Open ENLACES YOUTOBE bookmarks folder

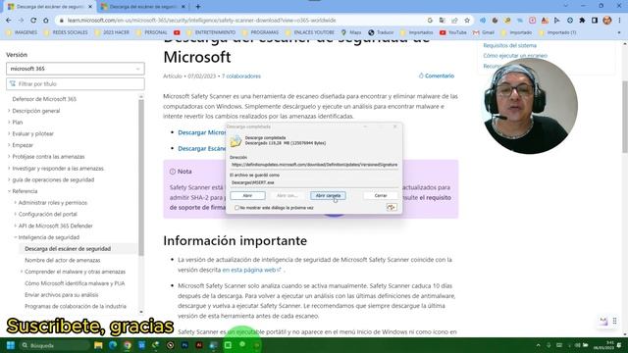point(310,32)
